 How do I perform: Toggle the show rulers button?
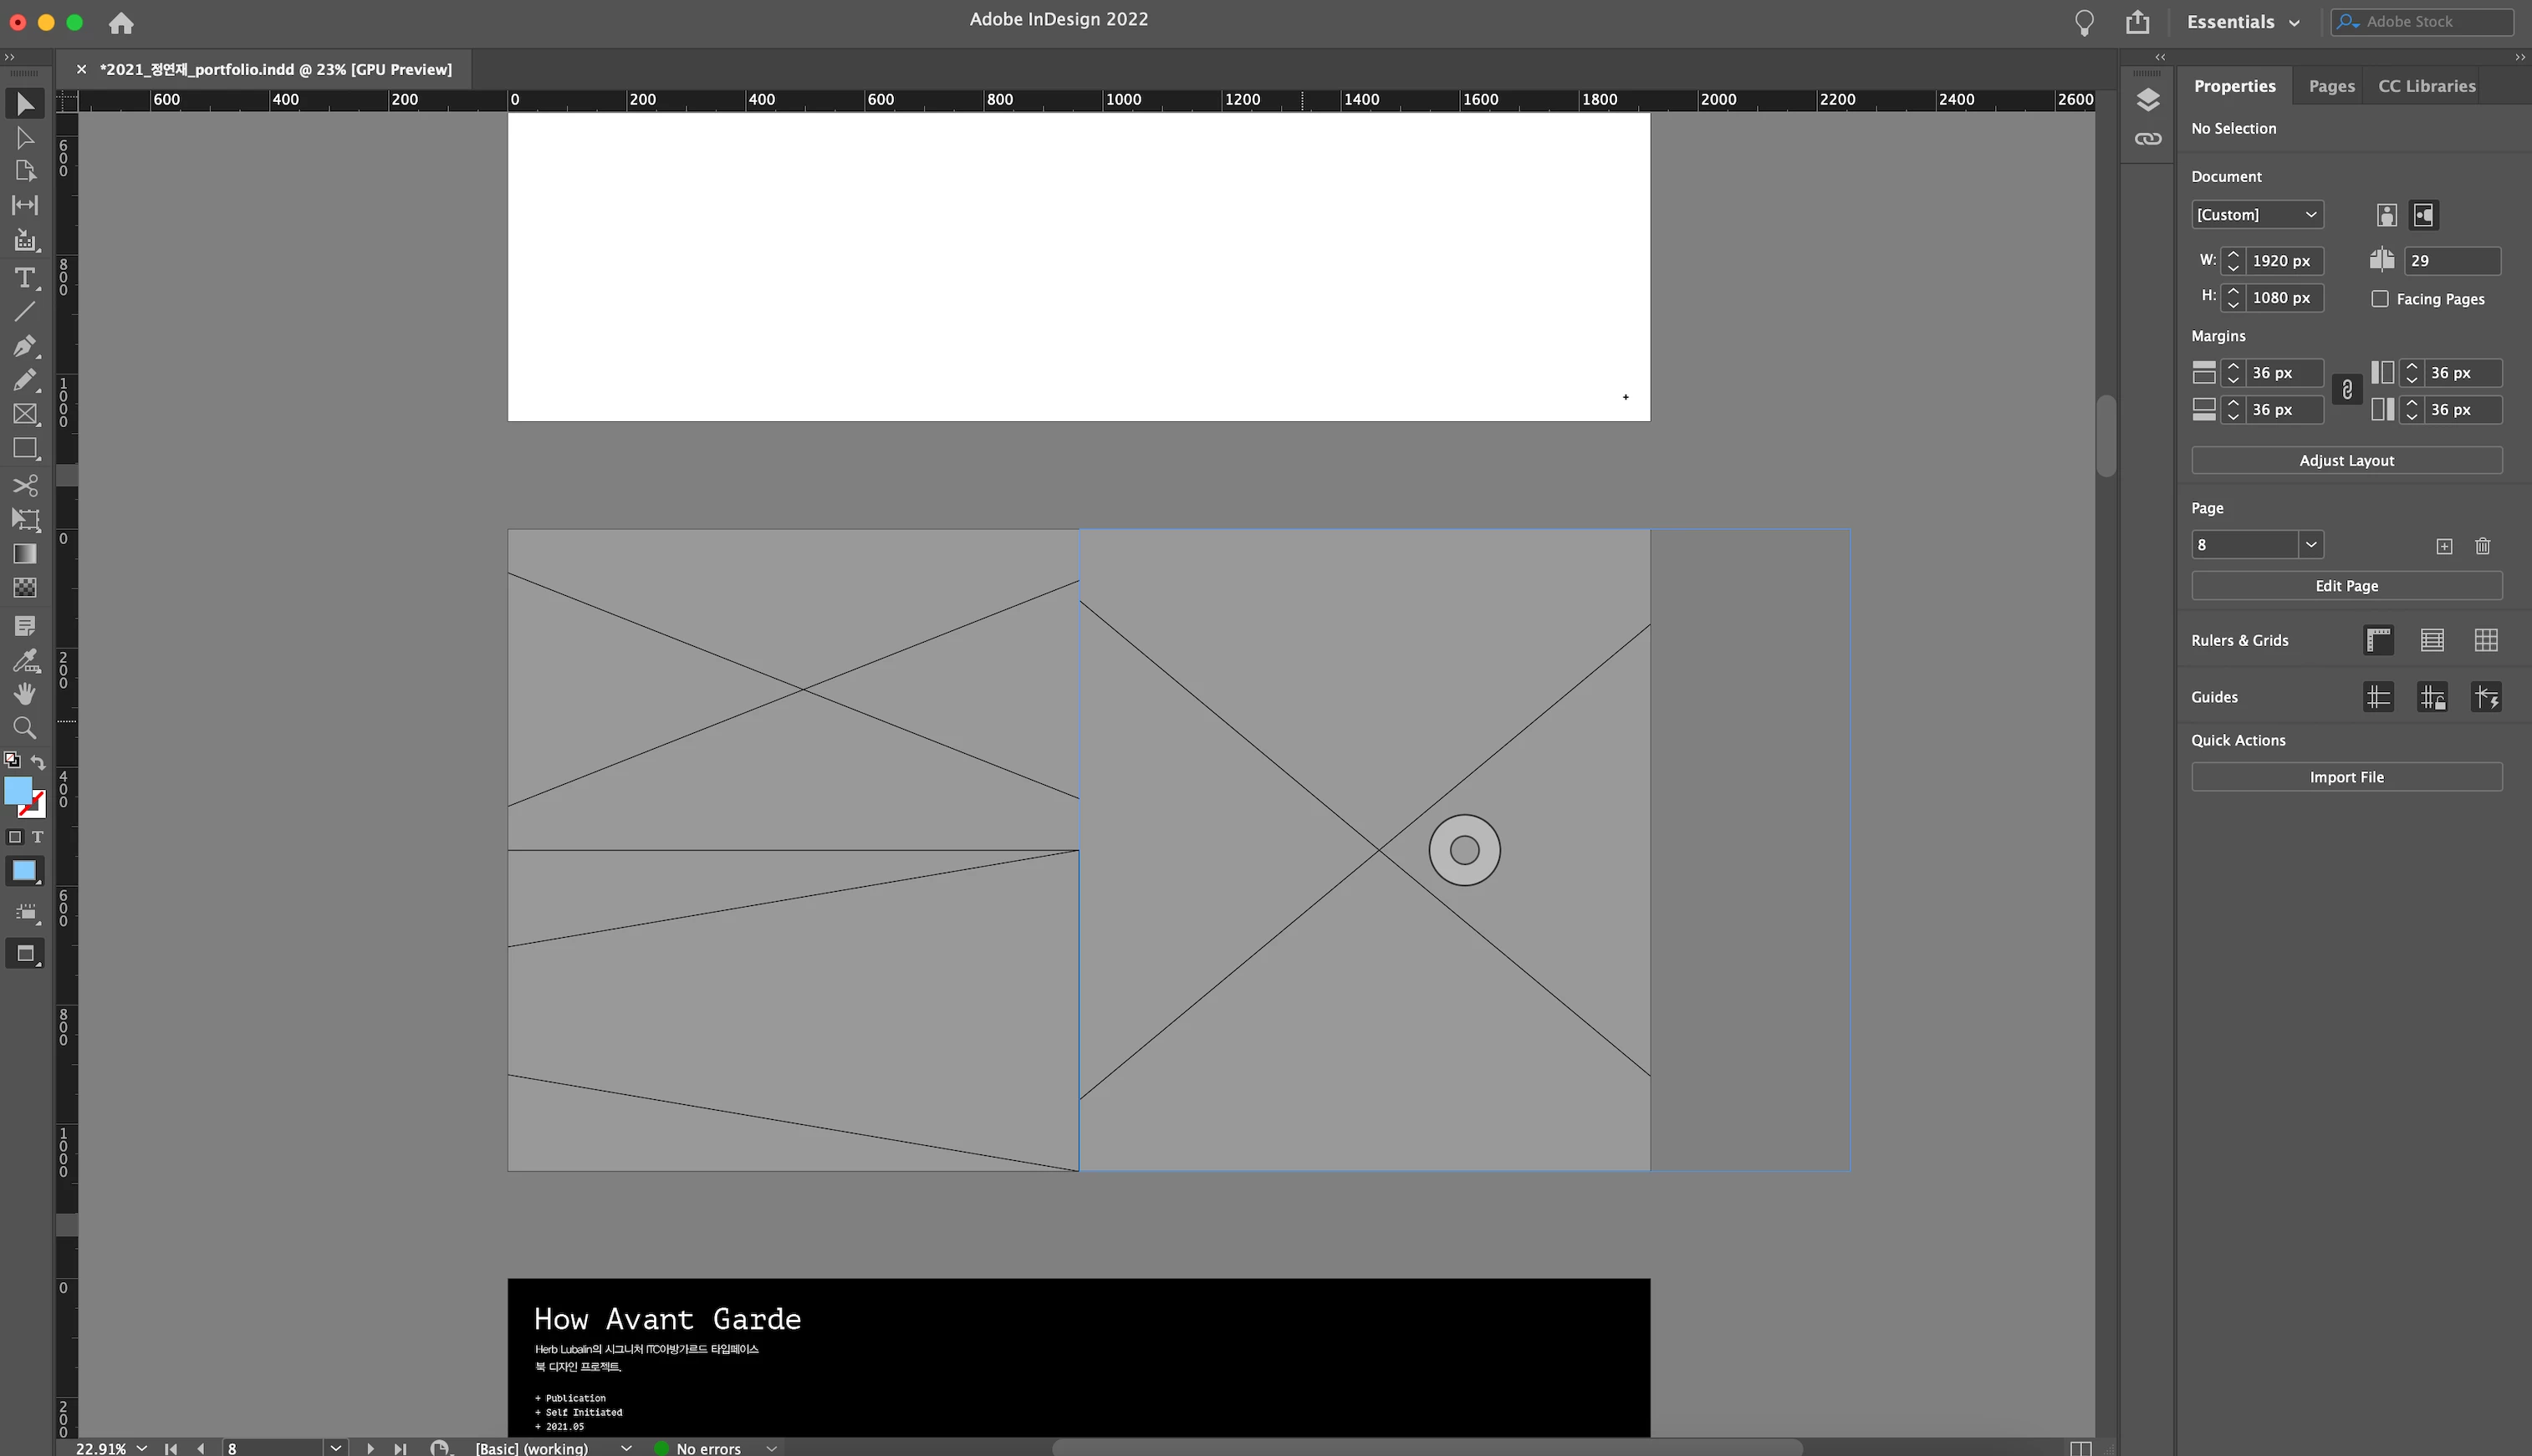coord(2378,640)
